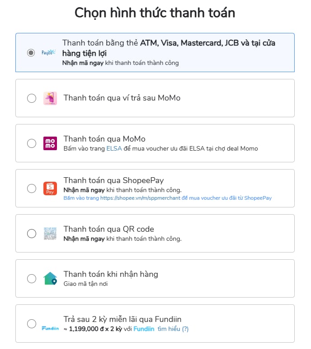The image size is (311, 349).
Task: Open the blue Fundiin text link
Action: click(144, 329)
